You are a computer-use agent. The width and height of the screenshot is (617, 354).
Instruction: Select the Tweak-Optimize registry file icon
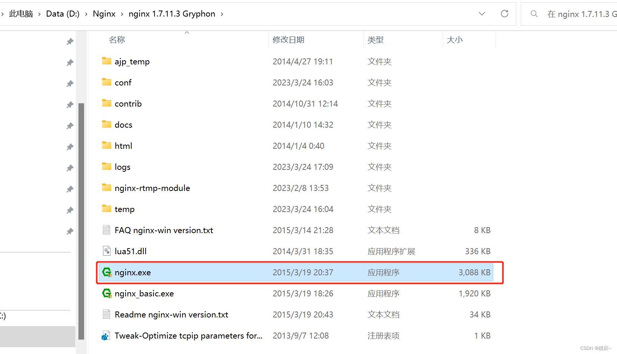[106, 335]
